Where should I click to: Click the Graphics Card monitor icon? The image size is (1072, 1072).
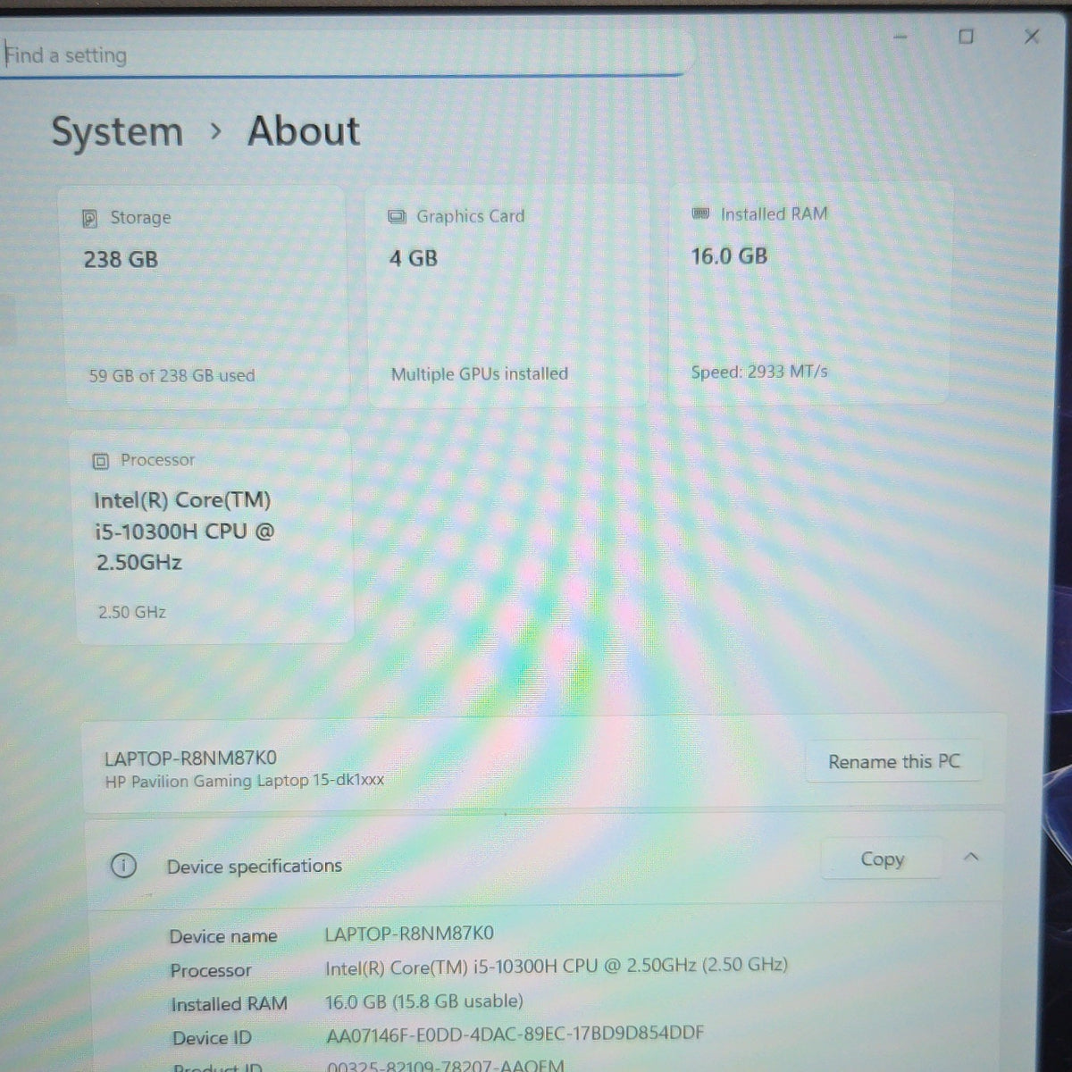(x=397, y=216)
